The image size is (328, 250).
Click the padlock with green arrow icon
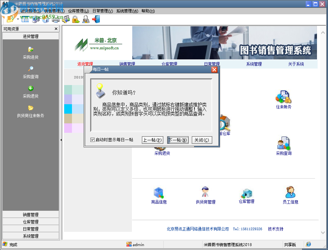pos(76,19)
